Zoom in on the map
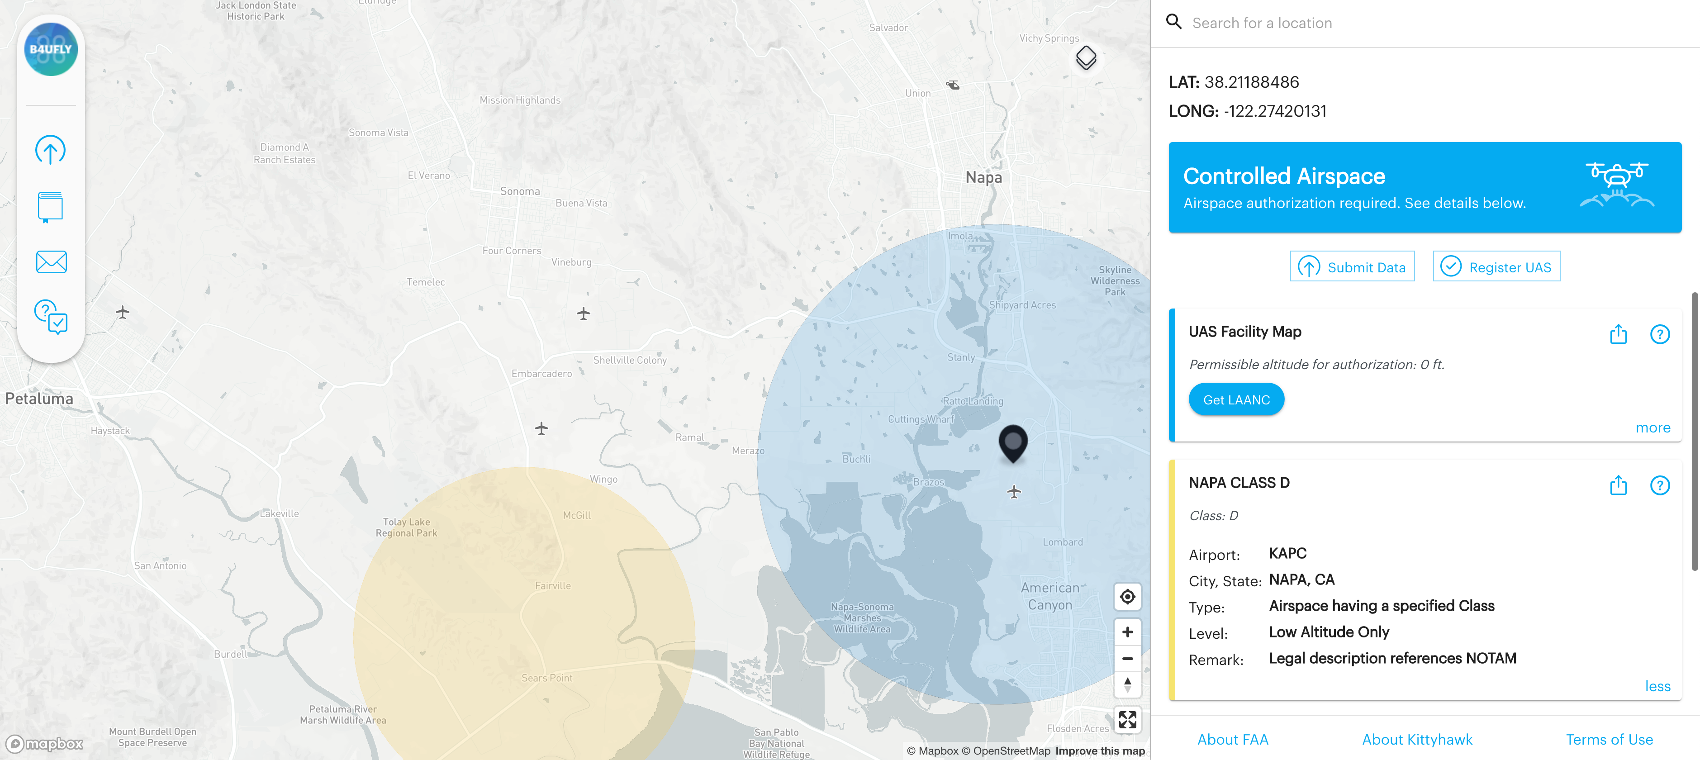1700x760 pixels. pyautogui.click(x=1127, y=632)
